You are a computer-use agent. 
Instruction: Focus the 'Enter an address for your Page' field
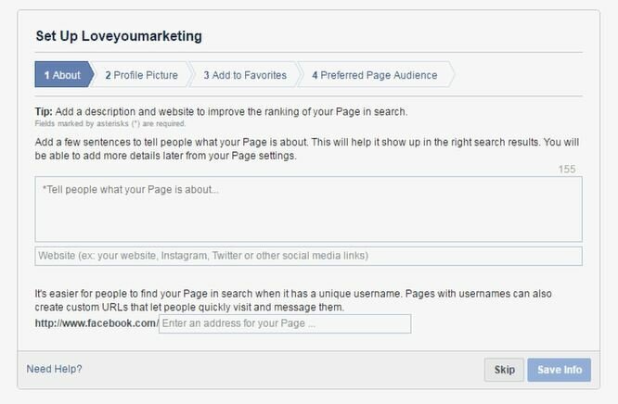(x=285, y=323)
